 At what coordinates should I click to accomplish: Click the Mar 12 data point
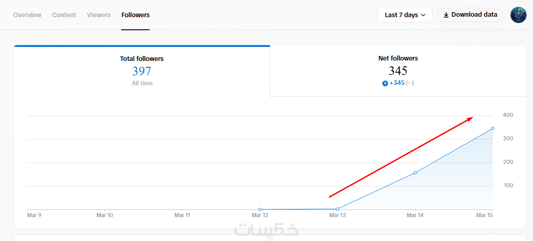click(260, 209)
